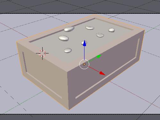Screen dimensions: 160x120
Task: Select the droplet touching the top-face groove
Action: point(69,29)
